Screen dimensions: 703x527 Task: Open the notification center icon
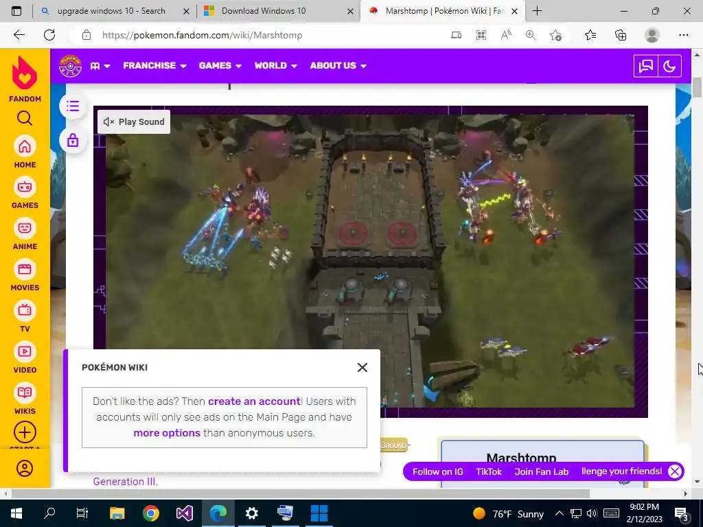(682, 513)
